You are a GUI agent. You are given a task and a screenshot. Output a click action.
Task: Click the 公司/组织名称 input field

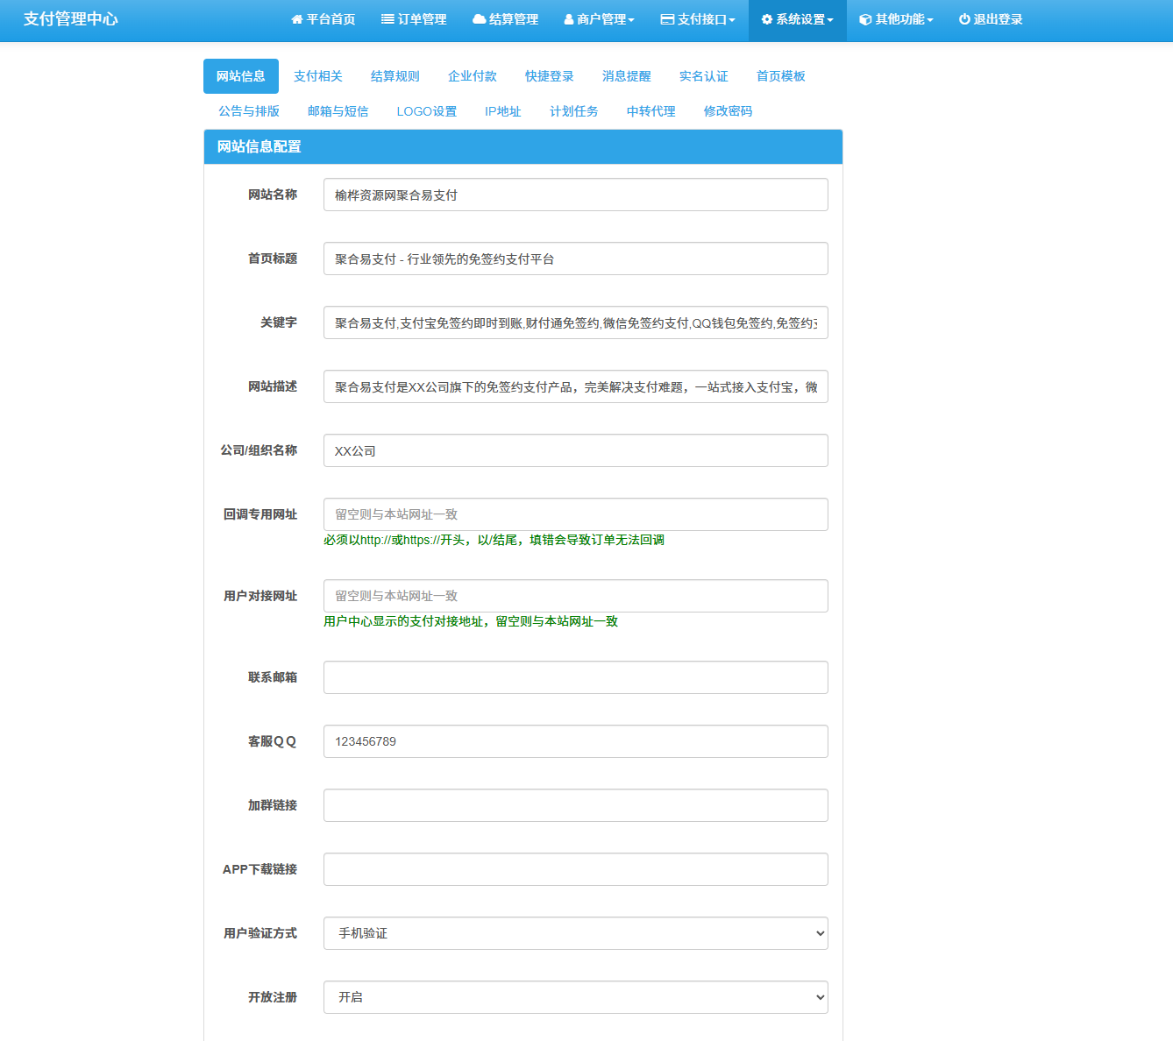576,450
